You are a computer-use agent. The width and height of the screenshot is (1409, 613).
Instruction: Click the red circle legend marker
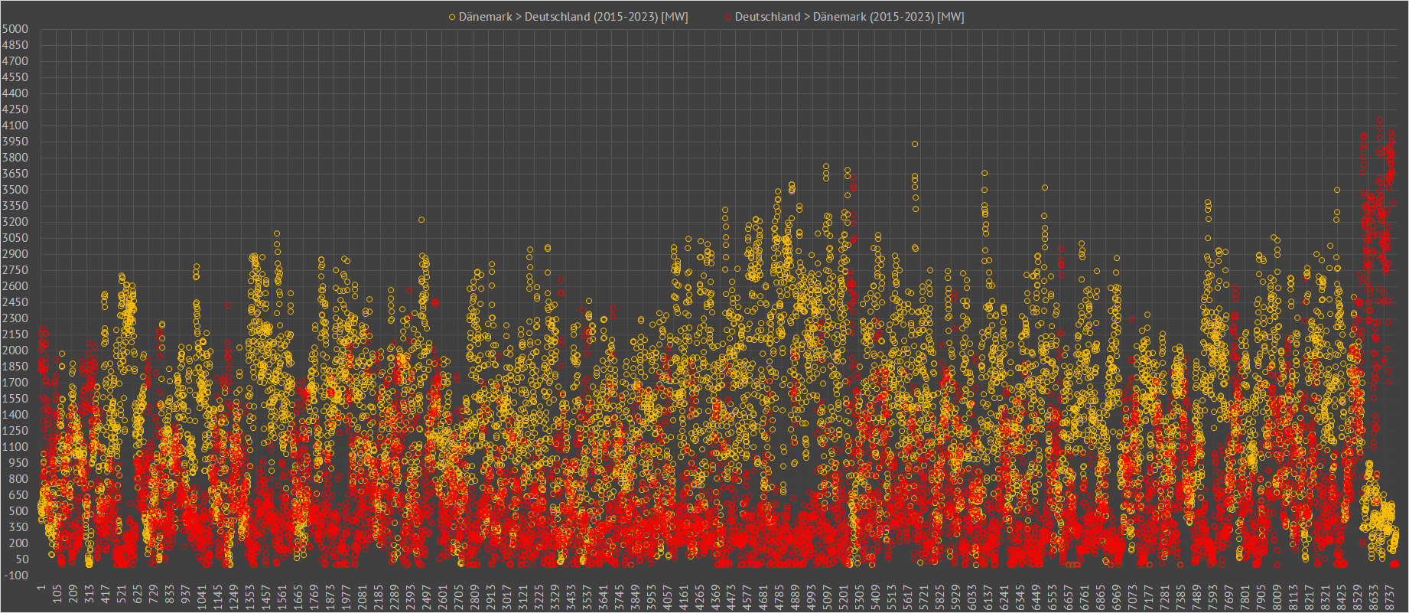(x=728, y=17)
